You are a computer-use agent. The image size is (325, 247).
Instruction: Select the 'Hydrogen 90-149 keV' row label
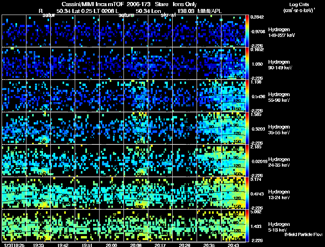pos(280,65)
